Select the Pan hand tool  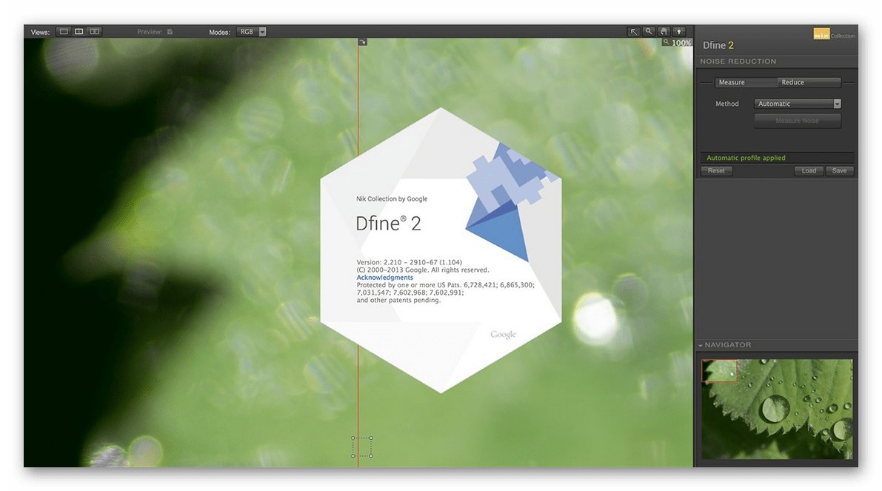point(664,32)
